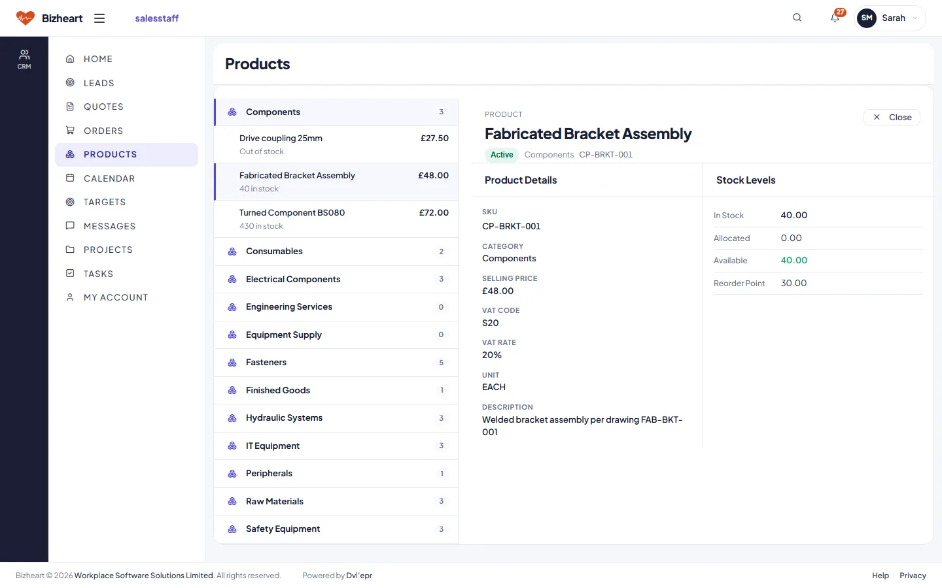
Task: Open the Sarah user dropdown arrow
Action: click(915, 18)
